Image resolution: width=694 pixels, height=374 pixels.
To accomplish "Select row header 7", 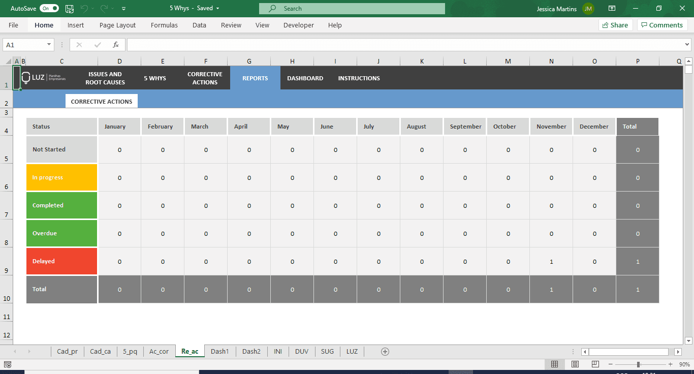I will coord(6,205).
